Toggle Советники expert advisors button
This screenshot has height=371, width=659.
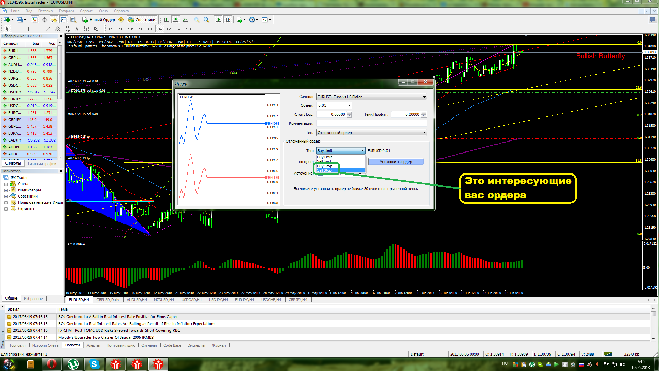coord(142,20)
